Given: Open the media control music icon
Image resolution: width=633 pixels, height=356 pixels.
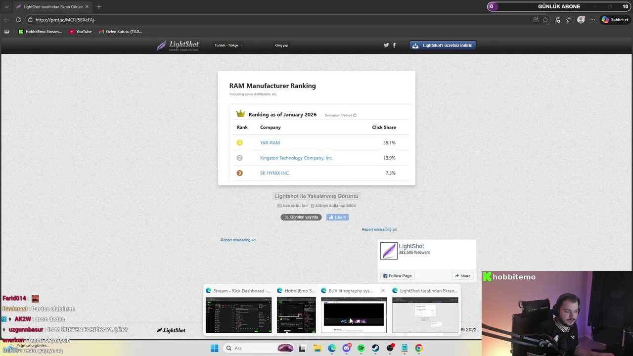Looking at the screenshot, I should point(557,20).
